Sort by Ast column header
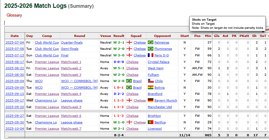This screenshot has height=140, width=269. pyautogui.click(x=226, y=36)
